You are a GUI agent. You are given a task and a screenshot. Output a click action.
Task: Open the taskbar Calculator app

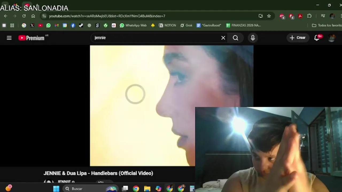[192, 189]
